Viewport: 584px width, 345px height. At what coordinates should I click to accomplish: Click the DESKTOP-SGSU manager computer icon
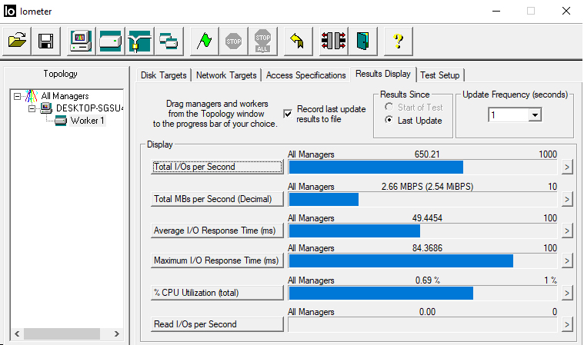click(x=46, y=108)
